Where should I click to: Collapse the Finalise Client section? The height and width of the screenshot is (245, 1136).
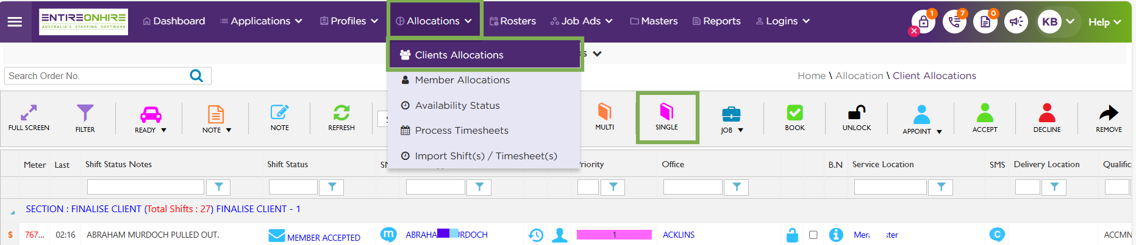point(12,212)
